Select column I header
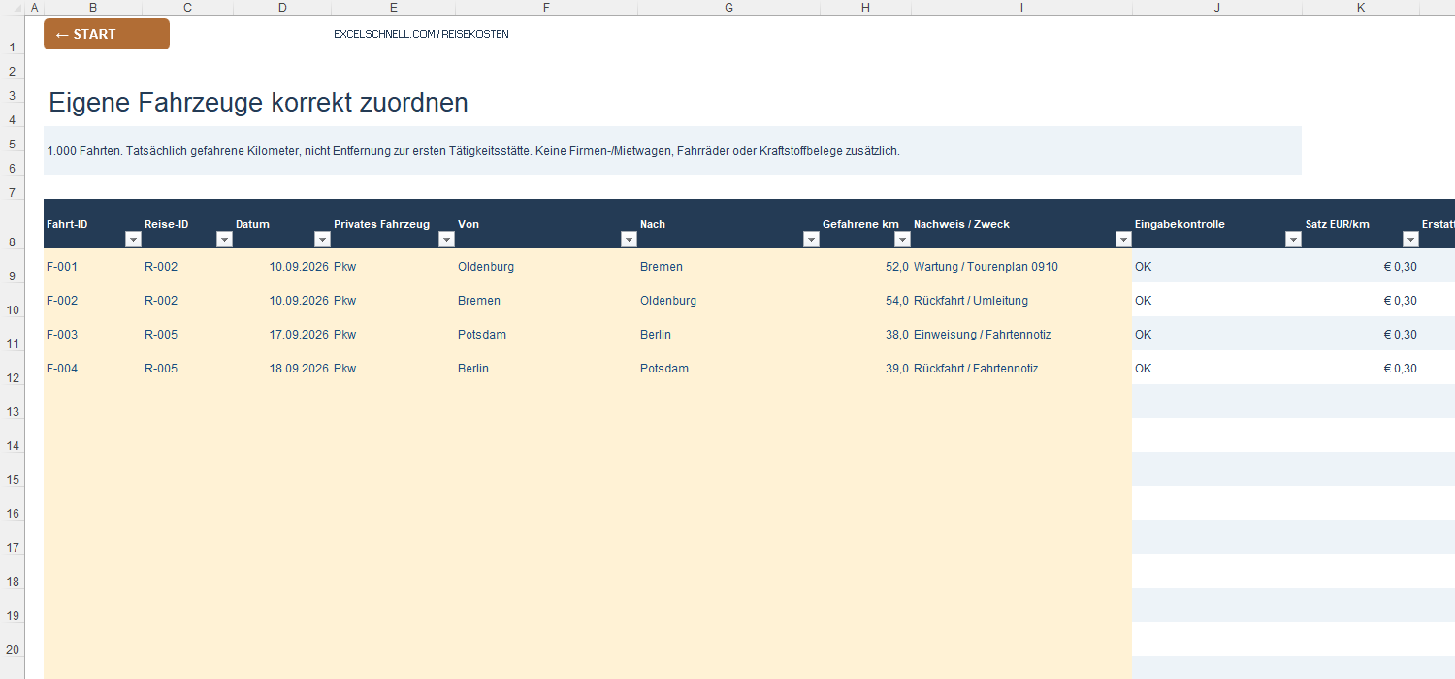 point(1021,8)
